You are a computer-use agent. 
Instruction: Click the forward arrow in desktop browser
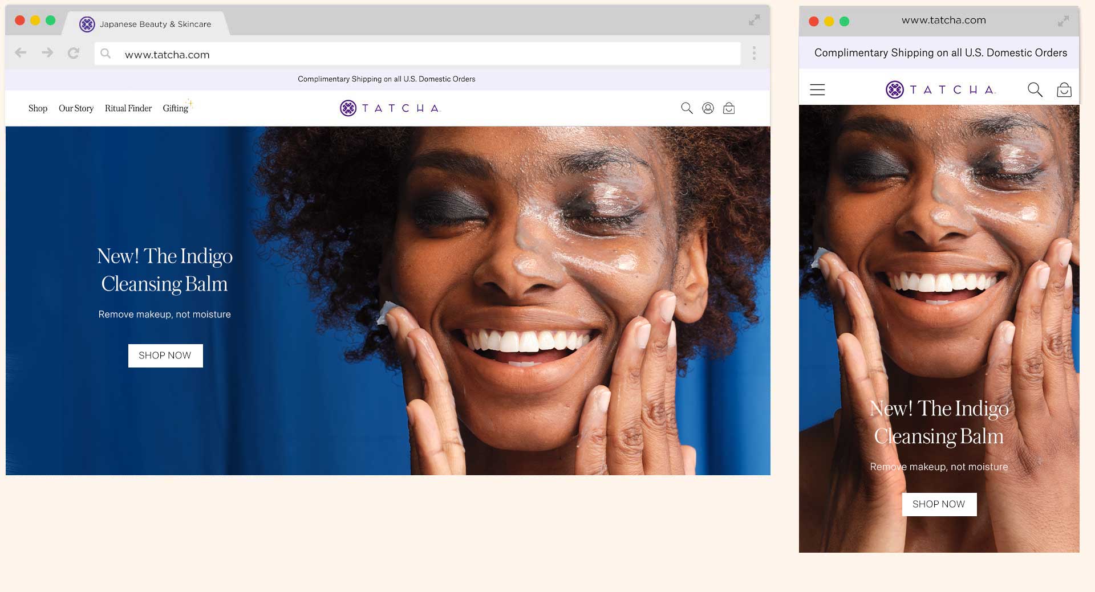[47, 53]
